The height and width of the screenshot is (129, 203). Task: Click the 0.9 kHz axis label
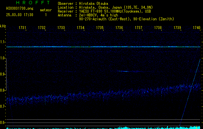[3, 74]
